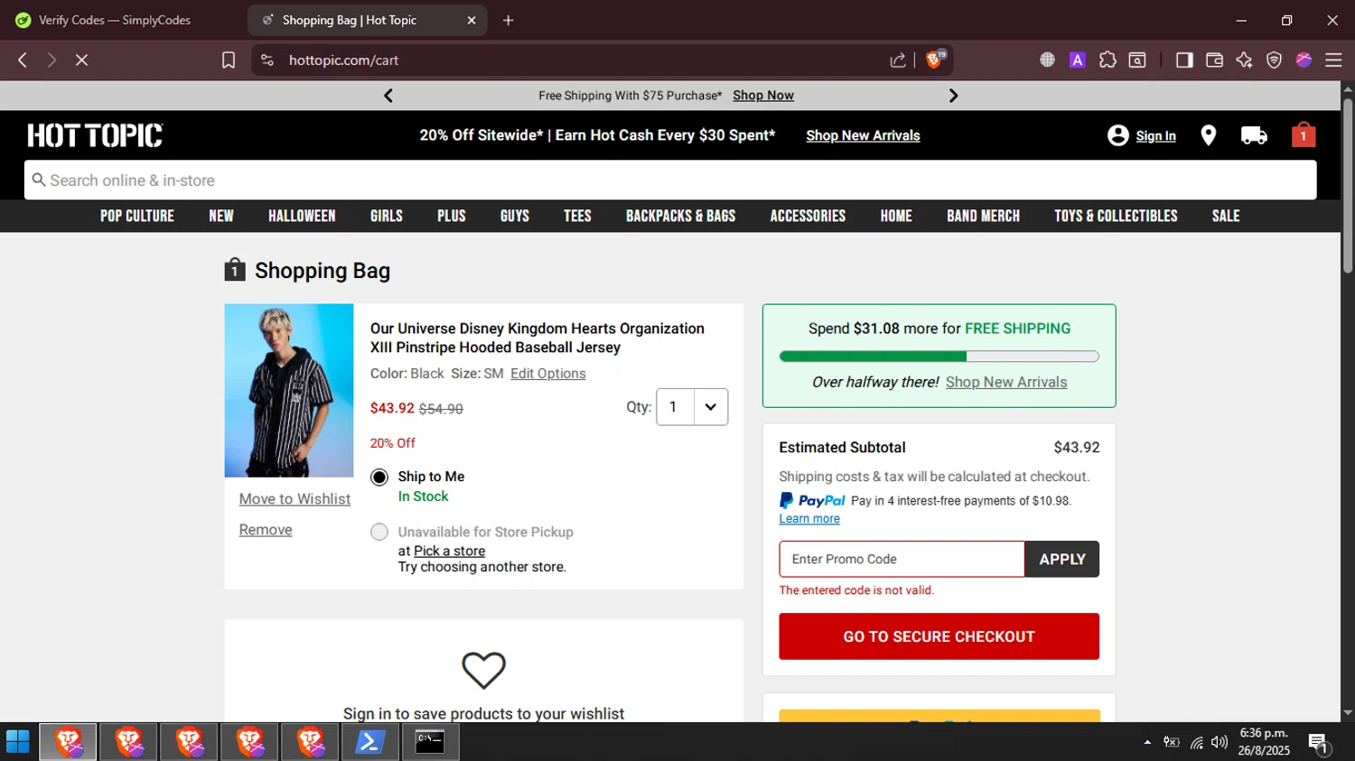The image size is (1355, 761).
Task: Open the SALE menu
Action: click(x=1226, y=216)
